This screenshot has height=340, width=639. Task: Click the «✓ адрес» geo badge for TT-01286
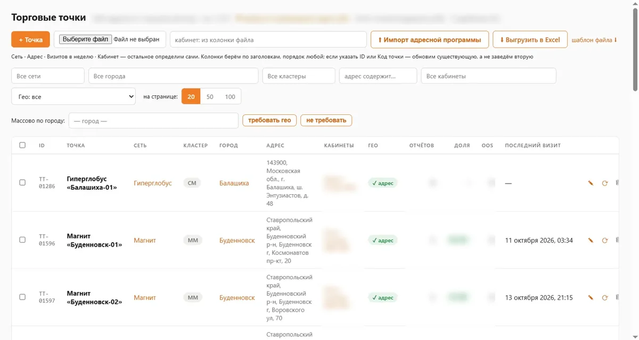coord(382,183)
